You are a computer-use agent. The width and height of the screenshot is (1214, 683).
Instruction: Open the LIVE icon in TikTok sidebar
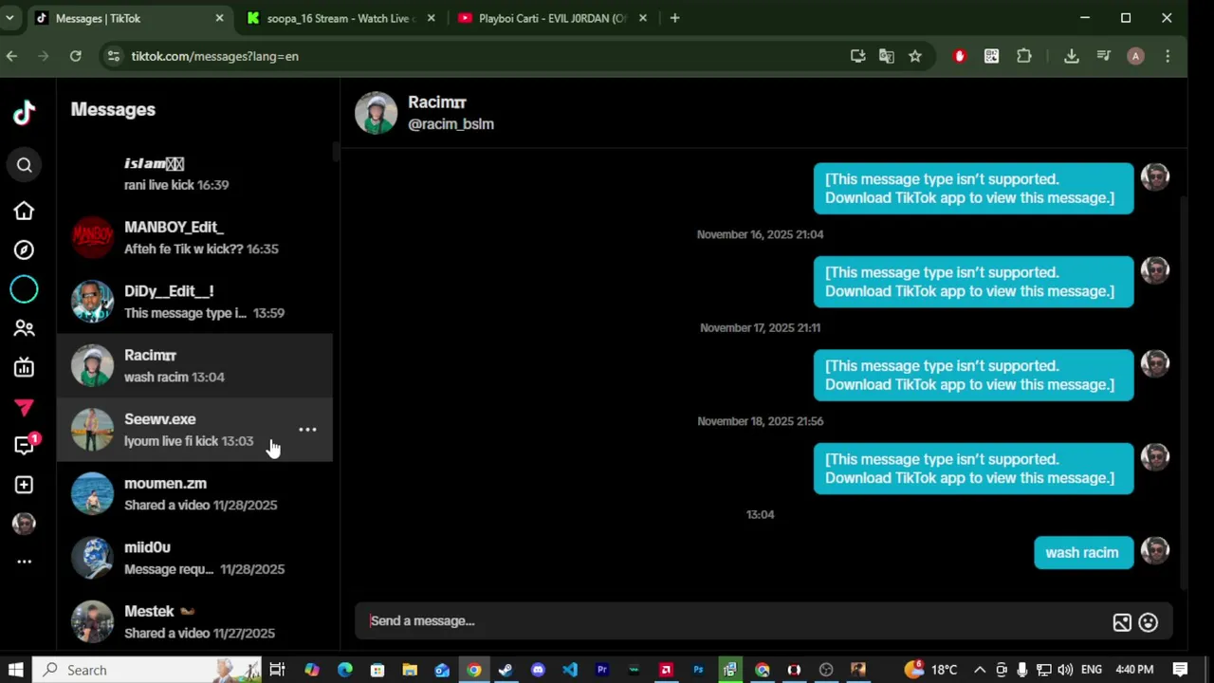click(x=24, y=367)
